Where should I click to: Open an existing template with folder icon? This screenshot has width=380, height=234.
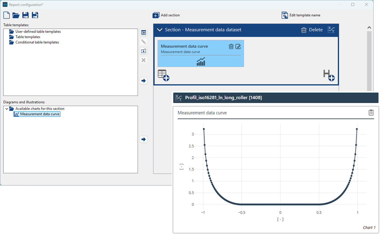point(16,15)
